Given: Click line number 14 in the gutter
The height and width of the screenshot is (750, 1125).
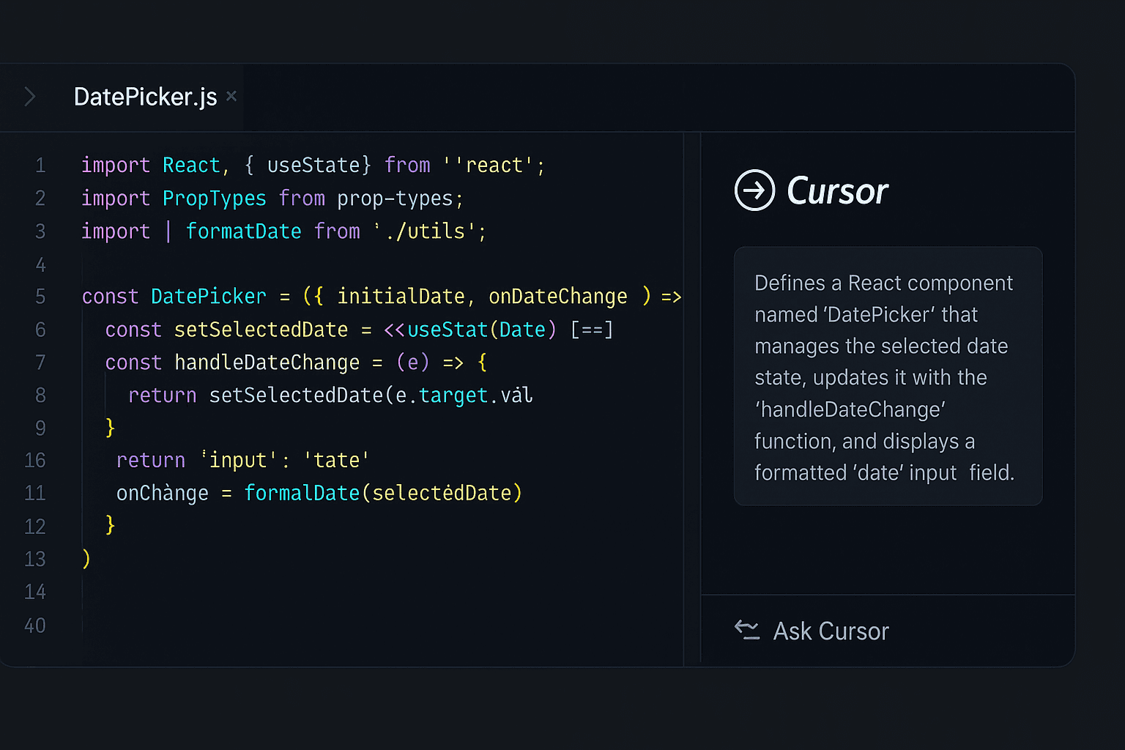Looking at the screenshot, I should [35, 592].
